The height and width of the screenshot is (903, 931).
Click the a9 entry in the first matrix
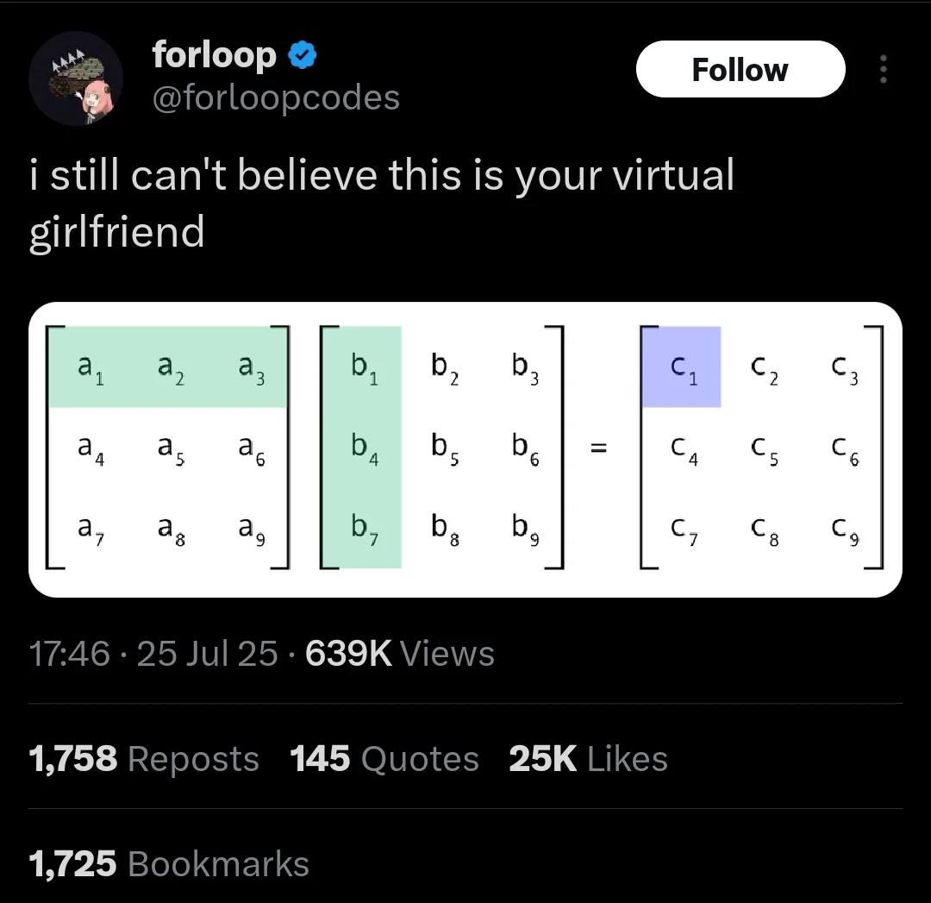coord(252,533)
